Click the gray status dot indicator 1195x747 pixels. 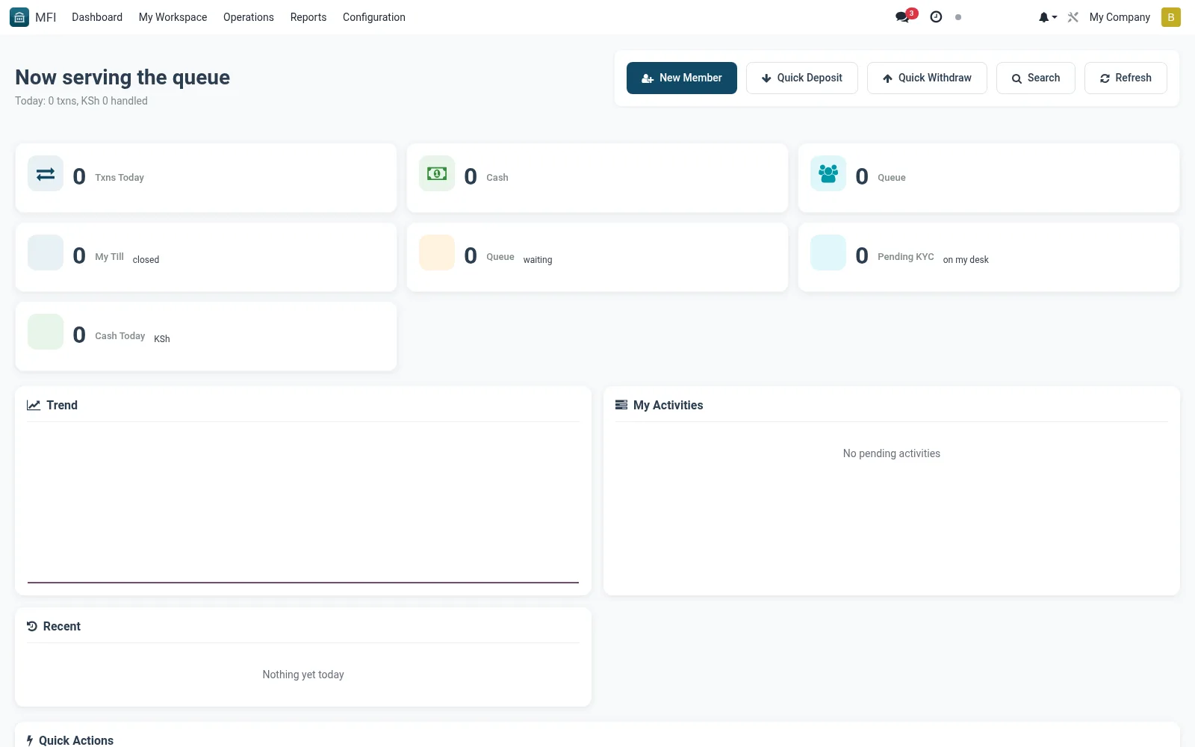958,17
